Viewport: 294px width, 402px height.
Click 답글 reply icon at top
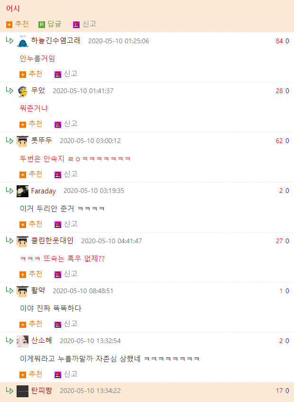[x=42, y=24]
